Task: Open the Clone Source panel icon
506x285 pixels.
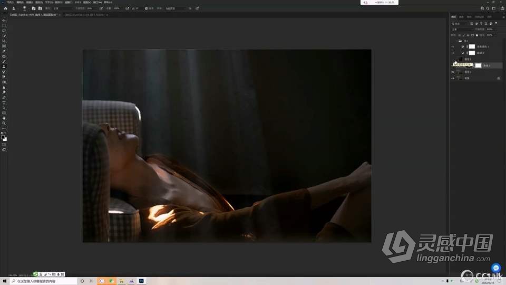Action: 40,8
